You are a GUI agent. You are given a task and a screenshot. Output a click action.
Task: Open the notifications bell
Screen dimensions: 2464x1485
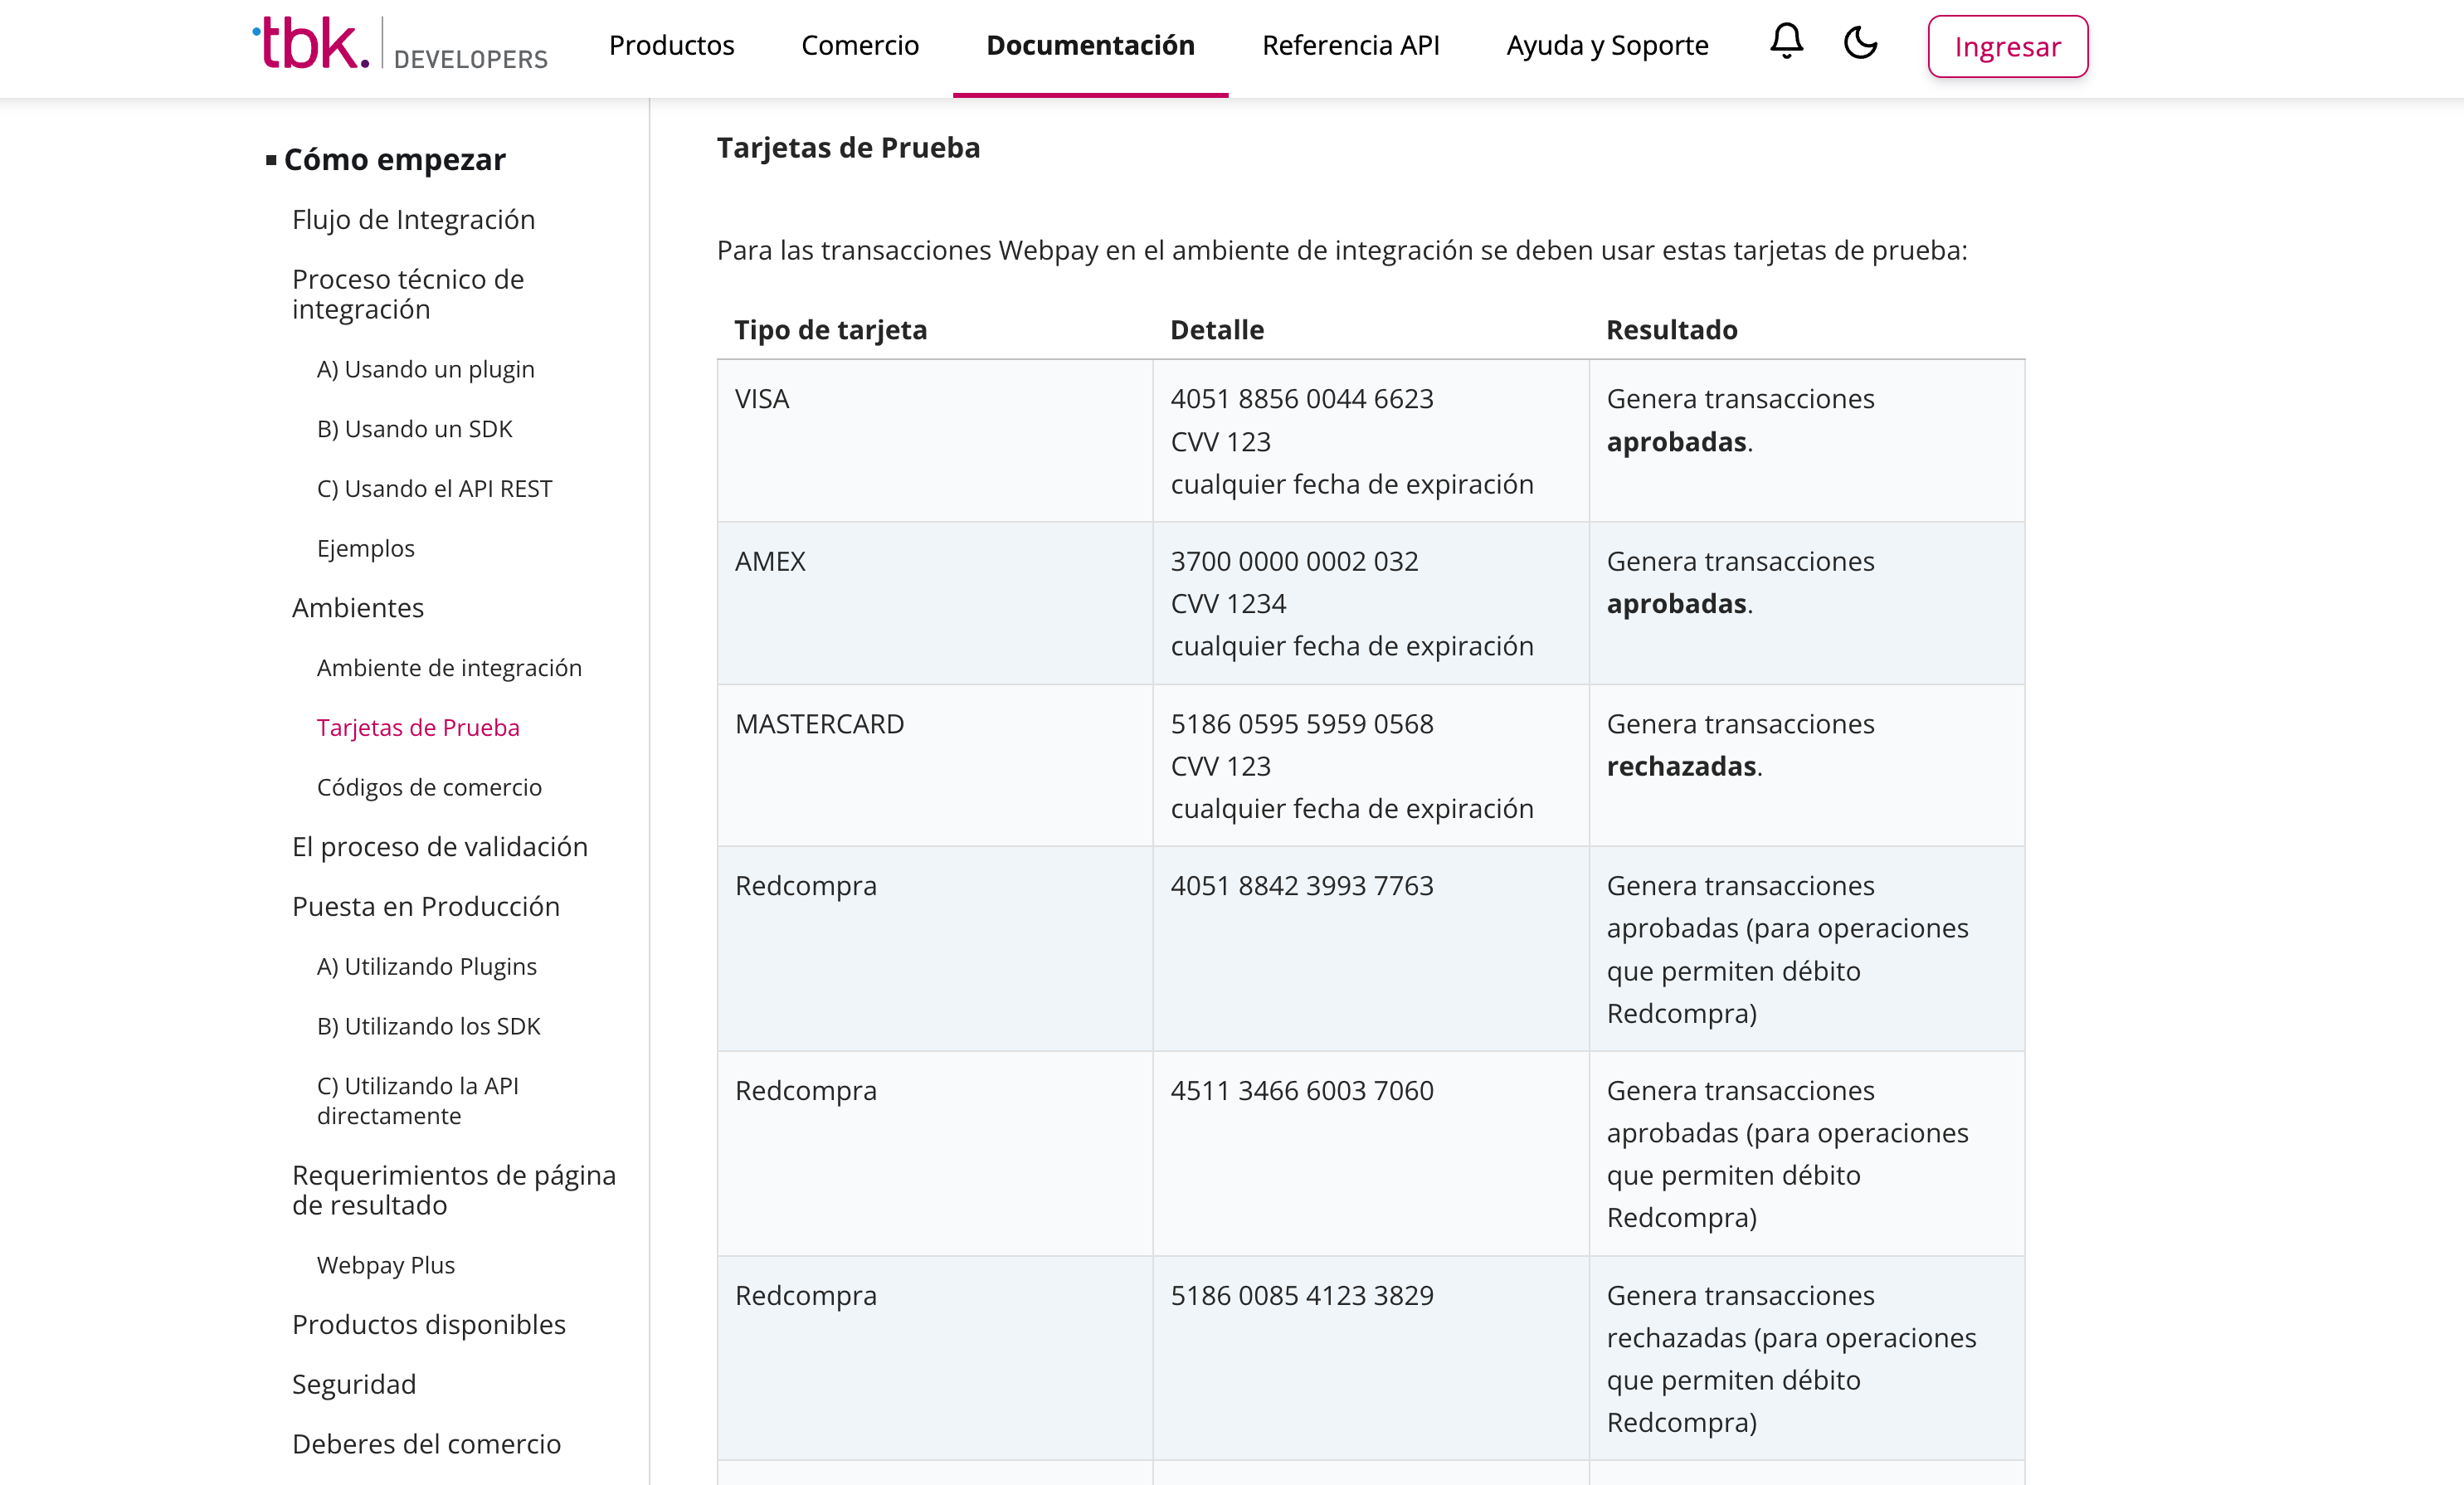pyautogui.click(x=1786, y=43)
